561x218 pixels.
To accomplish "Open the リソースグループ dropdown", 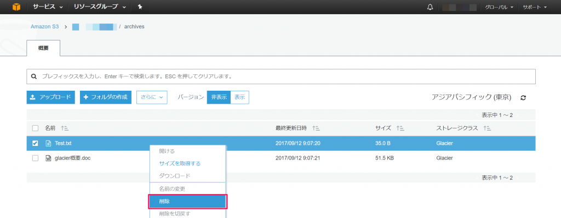I will [100, 7].
